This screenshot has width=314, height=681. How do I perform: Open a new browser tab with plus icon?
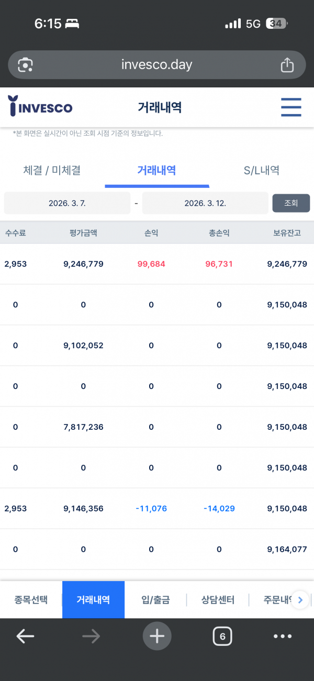pos(157,637)
